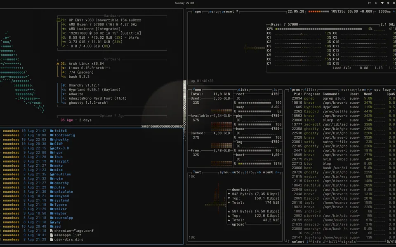This screenshot has width=396, height=247.
Task: Click the logout arrow icon in the top bar
Action: pyautogui.click(x=369, y=3)
